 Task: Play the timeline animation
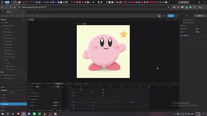(x=29, y=84)
